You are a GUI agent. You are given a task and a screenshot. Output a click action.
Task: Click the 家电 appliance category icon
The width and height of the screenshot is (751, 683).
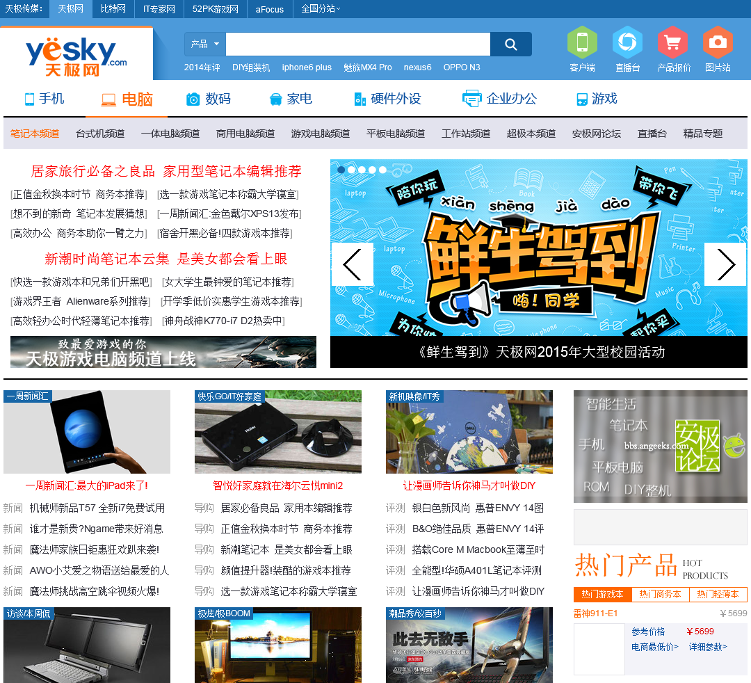pyautogui.click(x=276, y=99)
